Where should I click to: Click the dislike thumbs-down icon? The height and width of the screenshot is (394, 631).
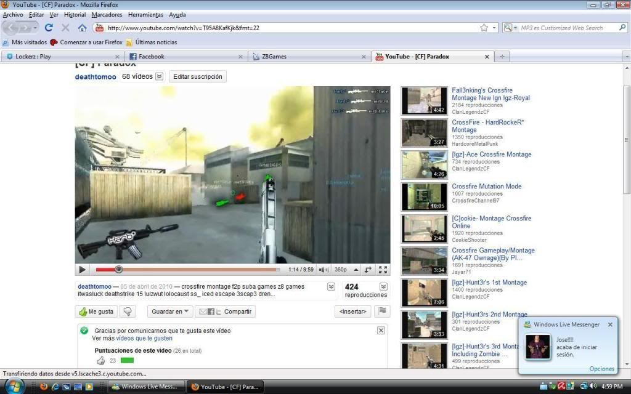coord(128,312)
